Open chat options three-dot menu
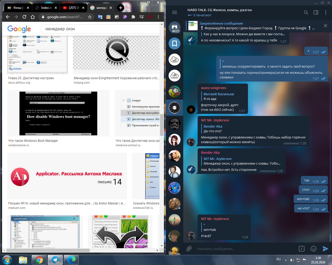 tap(326, 12)
